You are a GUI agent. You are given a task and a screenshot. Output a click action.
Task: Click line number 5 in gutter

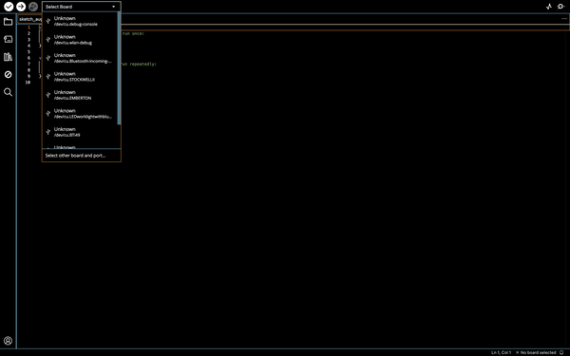click(28, 52)
